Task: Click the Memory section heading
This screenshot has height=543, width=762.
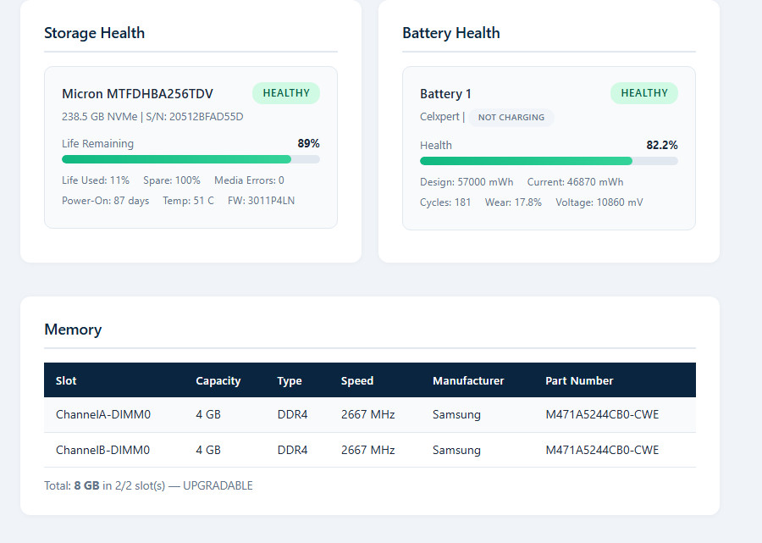Action: (x=73, y=330)
